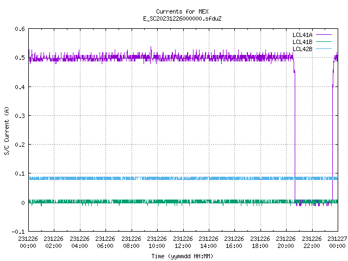Click the green LCL41B legend line sample
Screen dimensions: 348x261
[x=324, y=41]
